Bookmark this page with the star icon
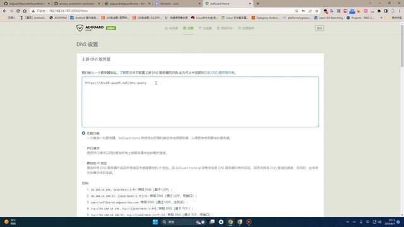404x227 pixels. click(317, 11)
